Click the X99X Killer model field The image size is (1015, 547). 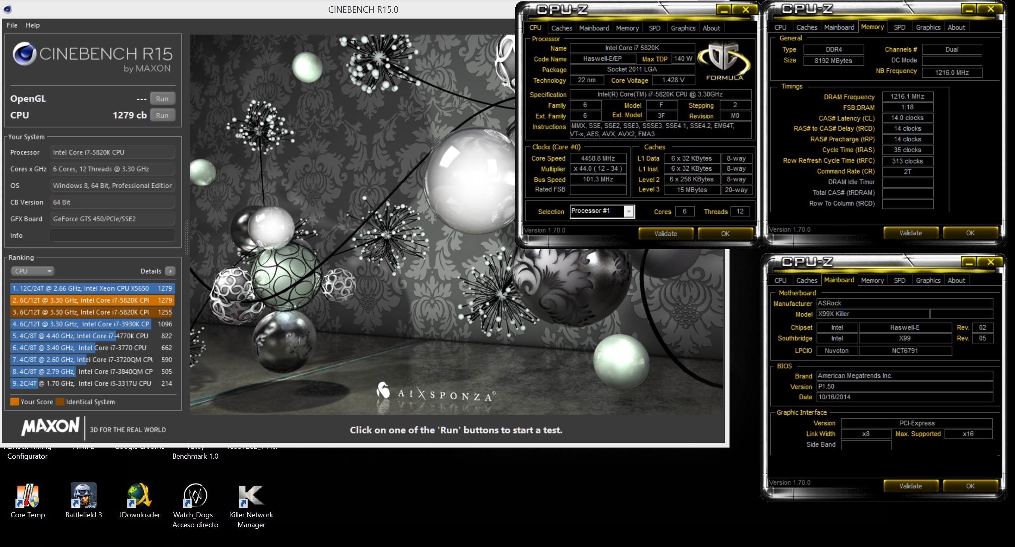tap(873, 314)
